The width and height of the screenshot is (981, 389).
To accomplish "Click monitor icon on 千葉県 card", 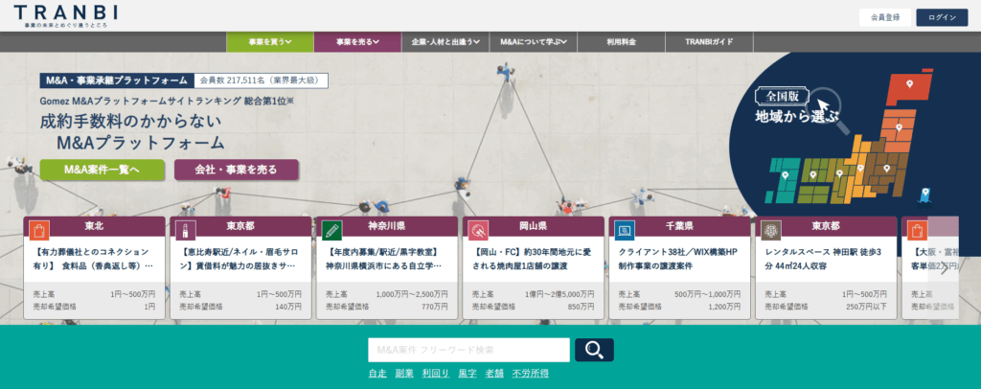I will [625, 230].
